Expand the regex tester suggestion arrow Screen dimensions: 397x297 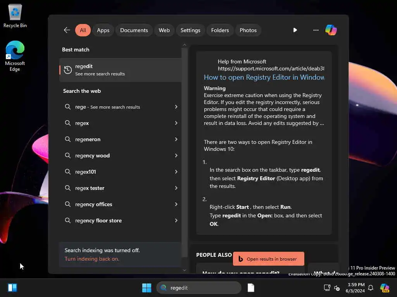176,188
